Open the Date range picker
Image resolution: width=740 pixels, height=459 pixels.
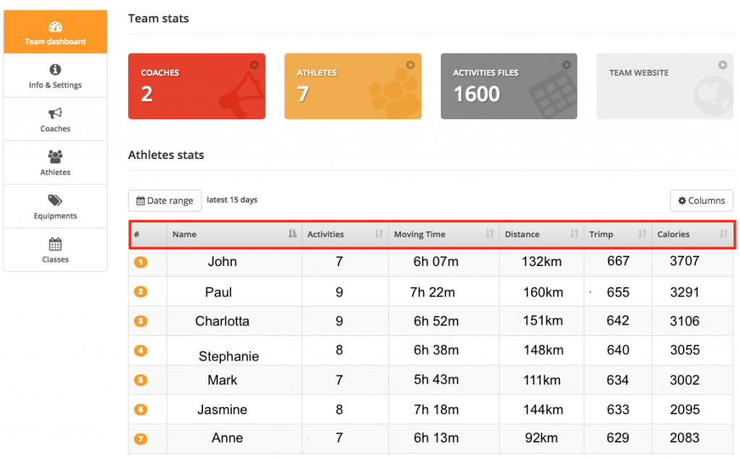coord(165,200)
